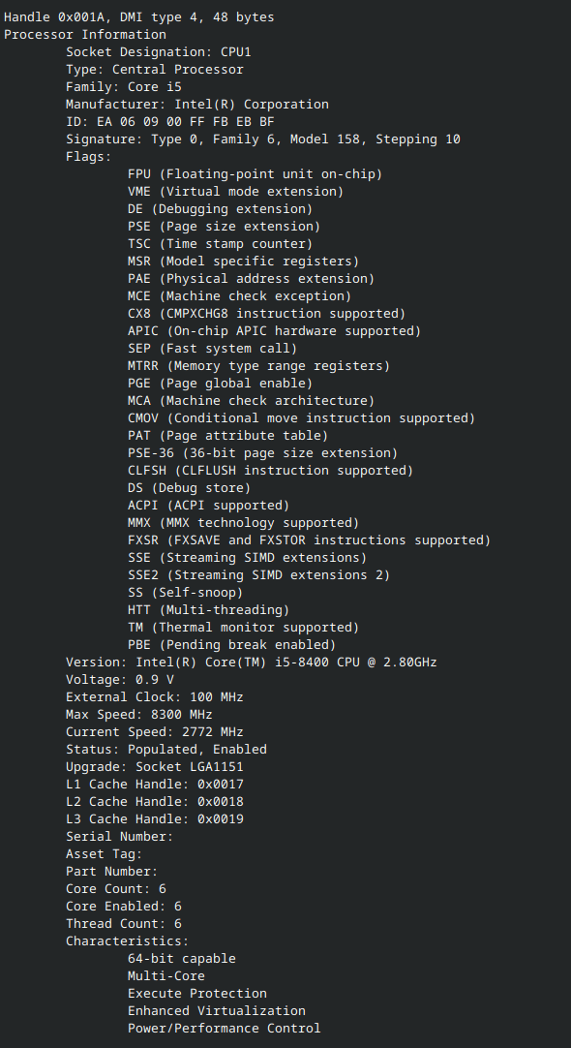Click the L2 Cache Handle 0x0018 line
Image resolution: width=571 pixels, height=1048 pixels.
coord(155,801)
